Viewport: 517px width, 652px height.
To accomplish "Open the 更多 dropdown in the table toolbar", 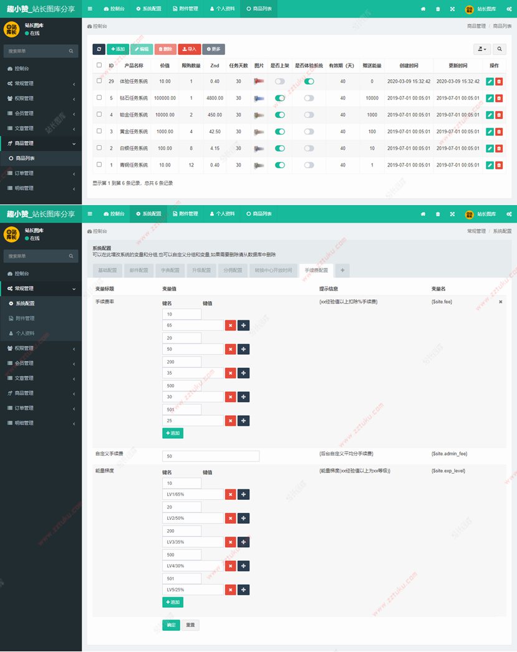I will (213, 49).
